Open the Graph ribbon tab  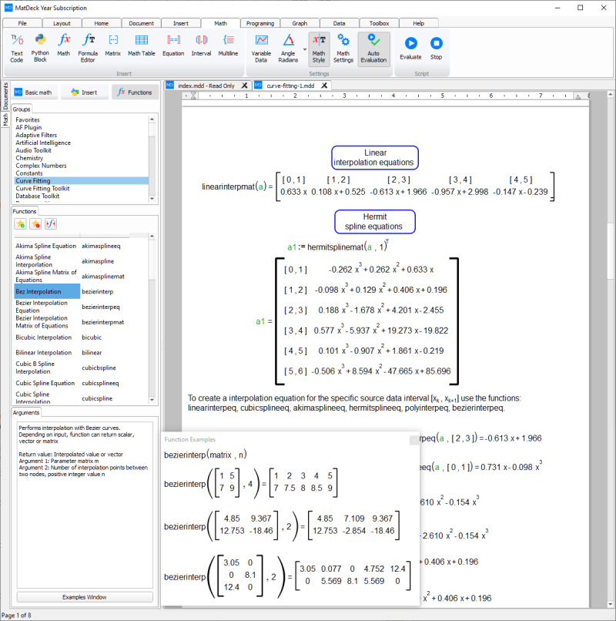point(300,23)
